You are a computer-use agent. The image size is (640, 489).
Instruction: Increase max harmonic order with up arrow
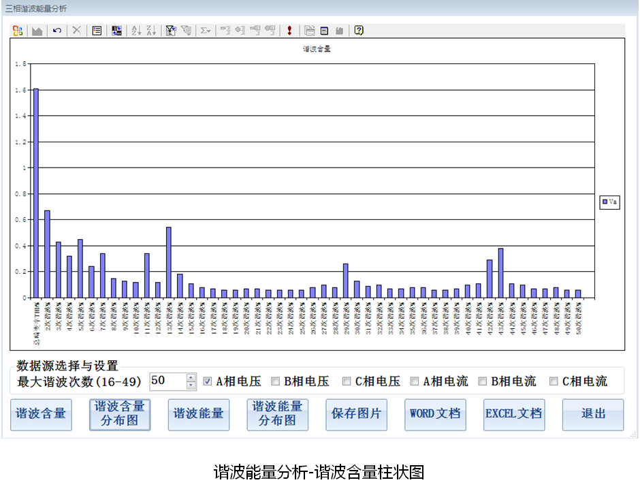point(191,377)
